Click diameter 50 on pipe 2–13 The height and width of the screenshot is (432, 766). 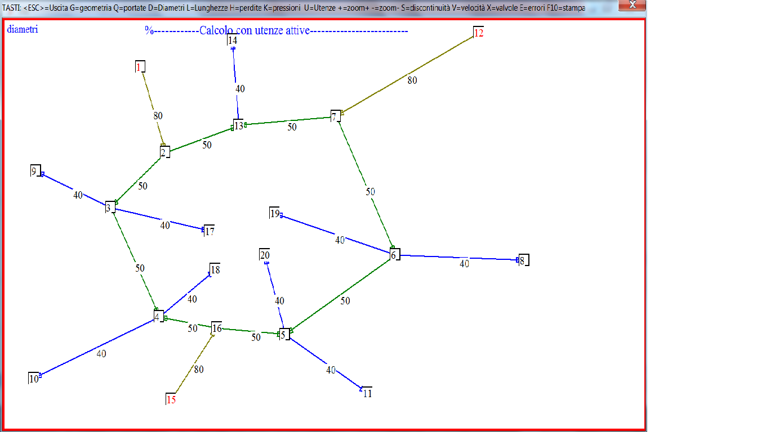[207, 145]
